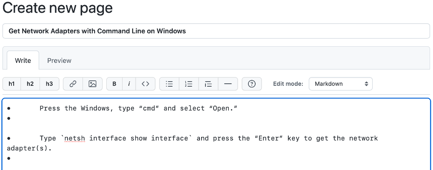Click the misspelled word netsh
The width and height of the screenshot is (433, 170).
pyautogui.click(x=74, y=138)
